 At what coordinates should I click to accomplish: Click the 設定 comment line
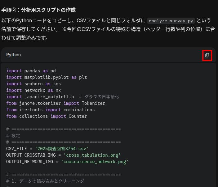coord(16,135)
